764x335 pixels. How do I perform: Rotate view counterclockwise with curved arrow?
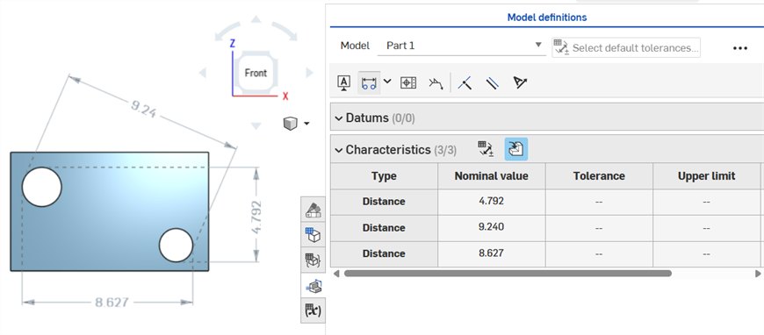click(227, 32)
